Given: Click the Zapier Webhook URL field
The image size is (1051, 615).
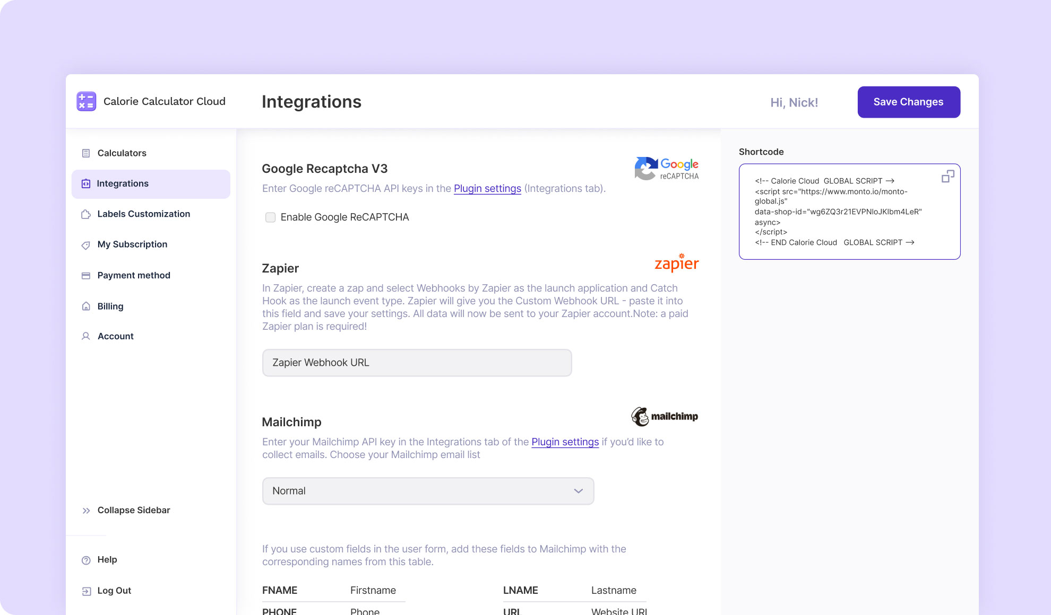Looking at the screenshot, I should 417,363.
